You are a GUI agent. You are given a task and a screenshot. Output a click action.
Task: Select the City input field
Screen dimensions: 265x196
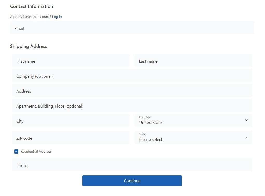pyautogui.click(x=71, y=121)
